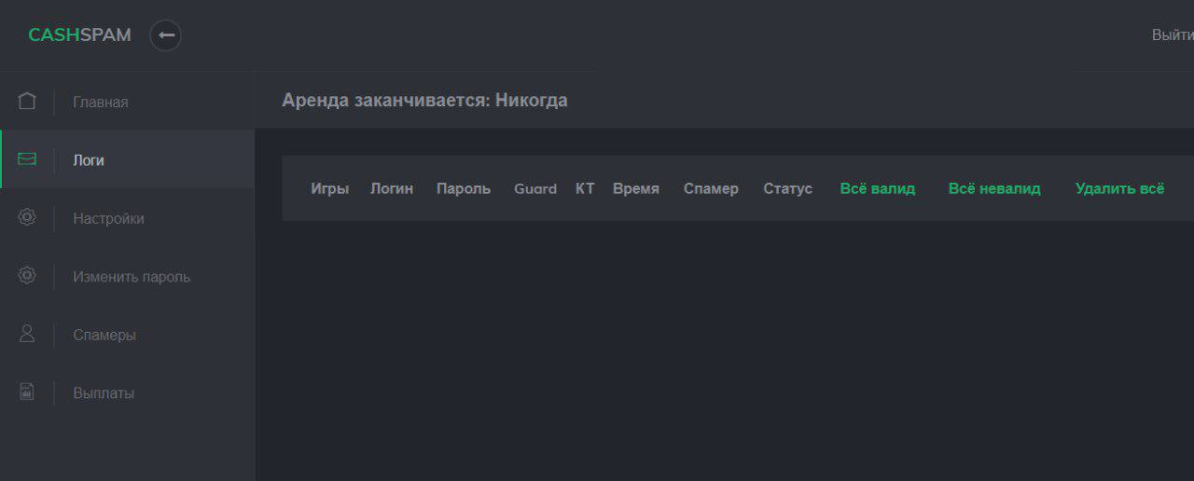Click the user icon beside Спамеры

[x=27, y=334]
